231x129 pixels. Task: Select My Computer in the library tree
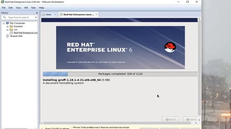tap(17, 23)
